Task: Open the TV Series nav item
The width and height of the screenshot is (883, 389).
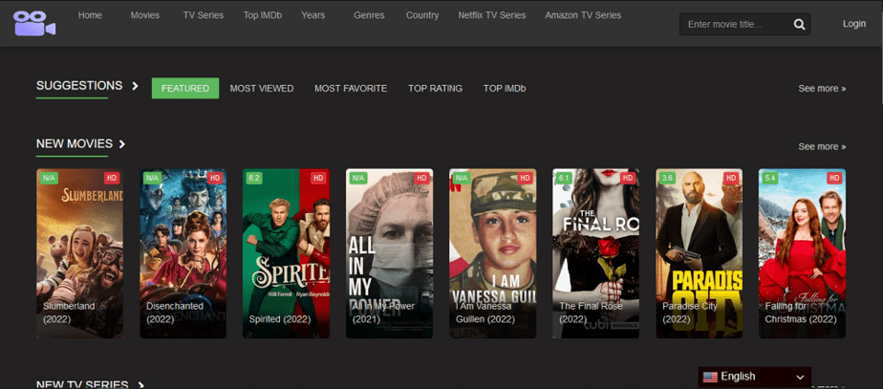Action: click(x=204, y=15)
